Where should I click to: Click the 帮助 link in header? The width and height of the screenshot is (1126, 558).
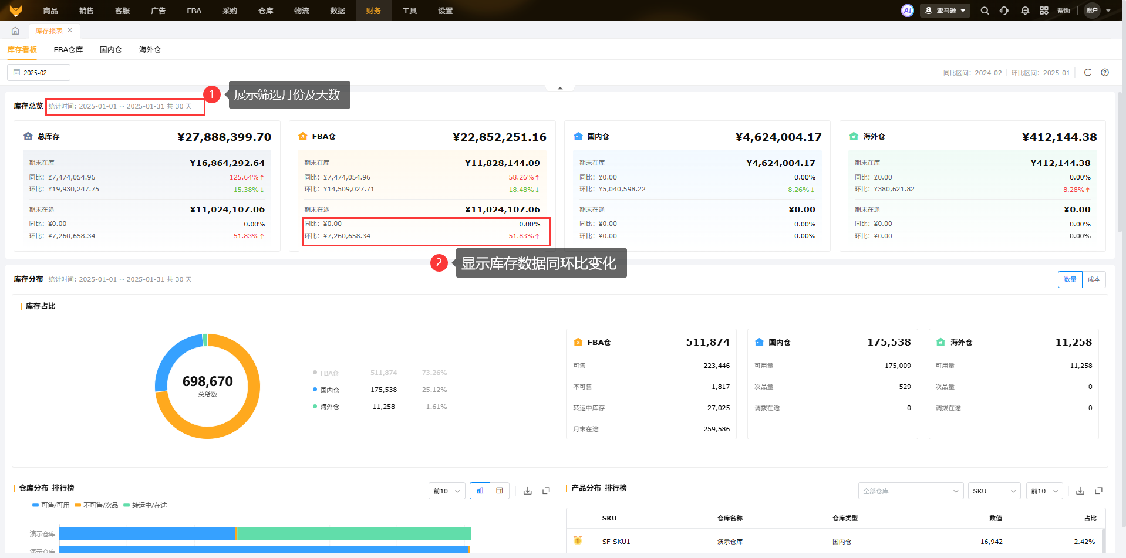point(1063,11)
